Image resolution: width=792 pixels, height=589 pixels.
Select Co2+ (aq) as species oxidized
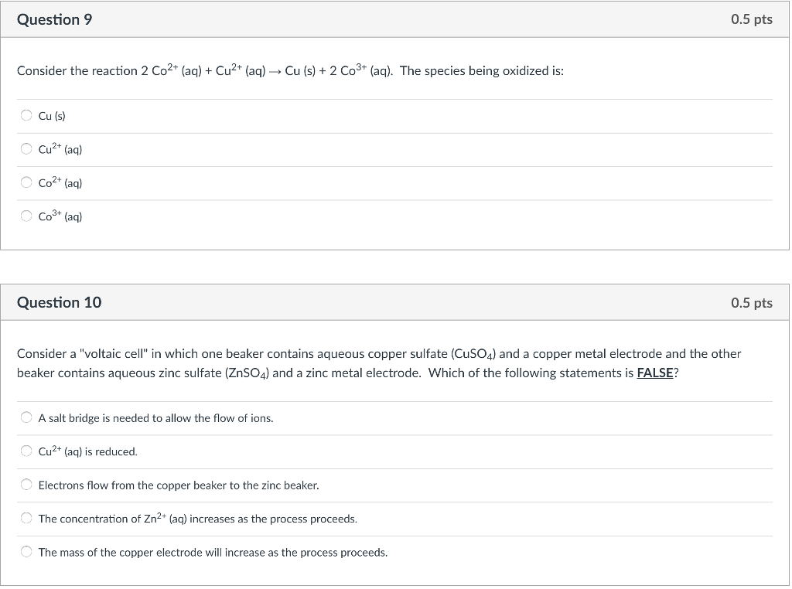pyautogui.click(x=26, y=182)
